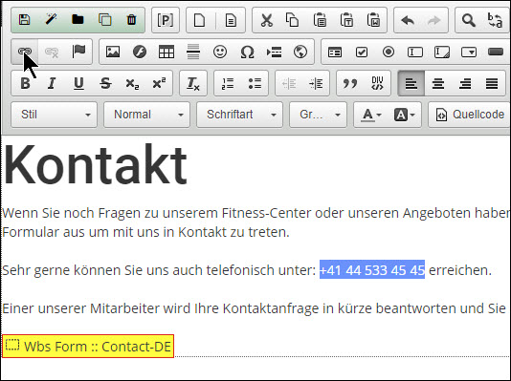Insert a form button
This screenshot has height=381, width=511.
496,52
